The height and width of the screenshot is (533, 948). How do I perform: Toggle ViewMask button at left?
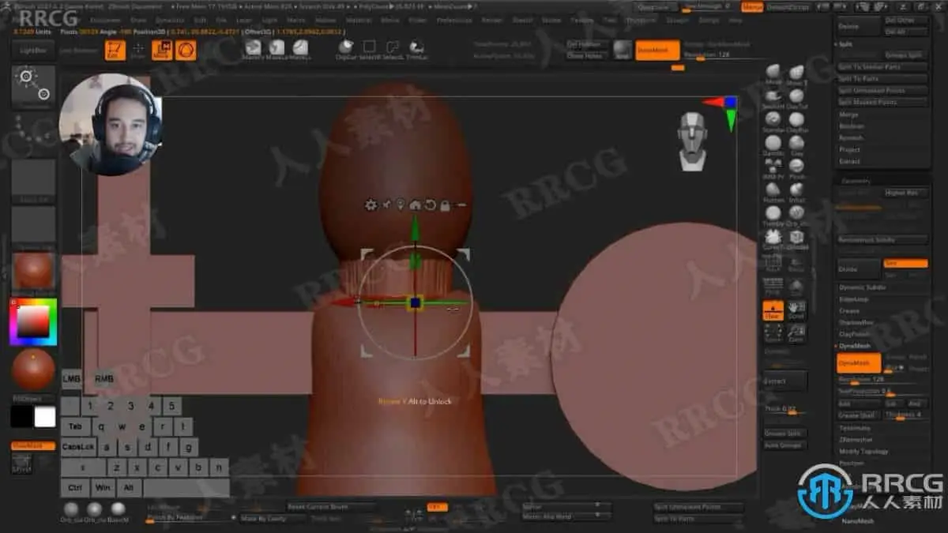[33, 446]
